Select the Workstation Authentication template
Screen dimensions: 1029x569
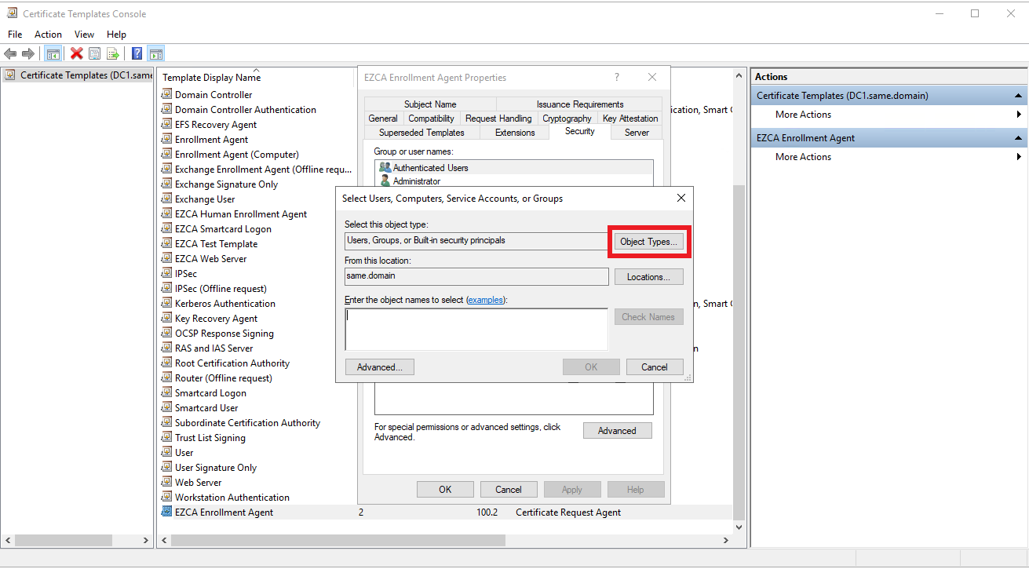(x=232, y=497)
